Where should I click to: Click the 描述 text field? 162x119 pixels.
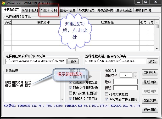[125, 88]
